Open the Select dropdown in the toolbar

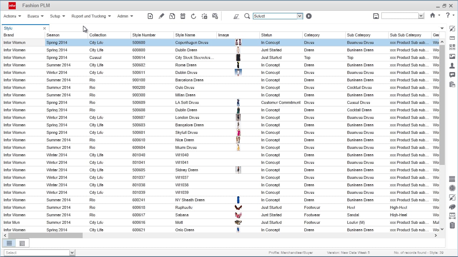[299, 16]
